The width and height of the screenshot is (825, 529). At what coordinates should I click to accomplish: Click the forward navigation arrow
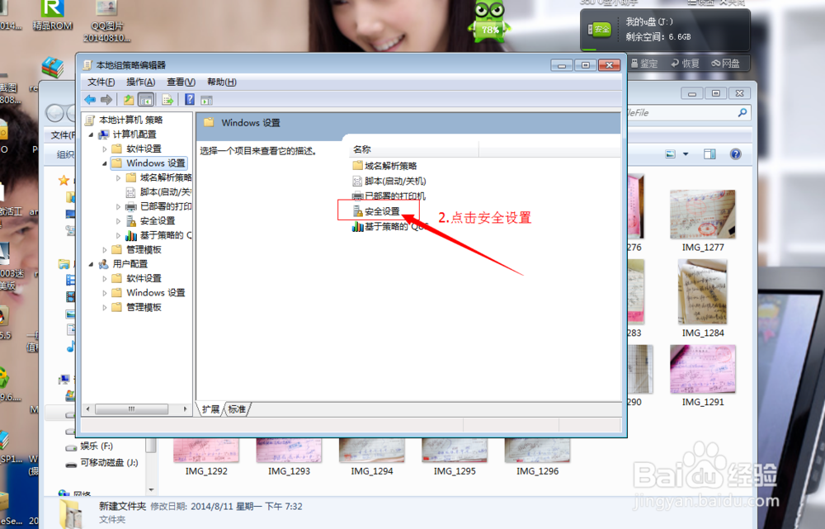pyautogui.click(x=105, y=99)
